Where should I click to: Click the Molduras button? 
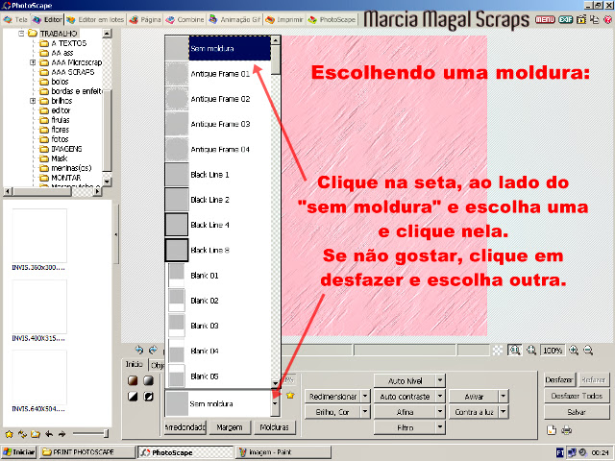pyautogui.click(x=274, y=427)
